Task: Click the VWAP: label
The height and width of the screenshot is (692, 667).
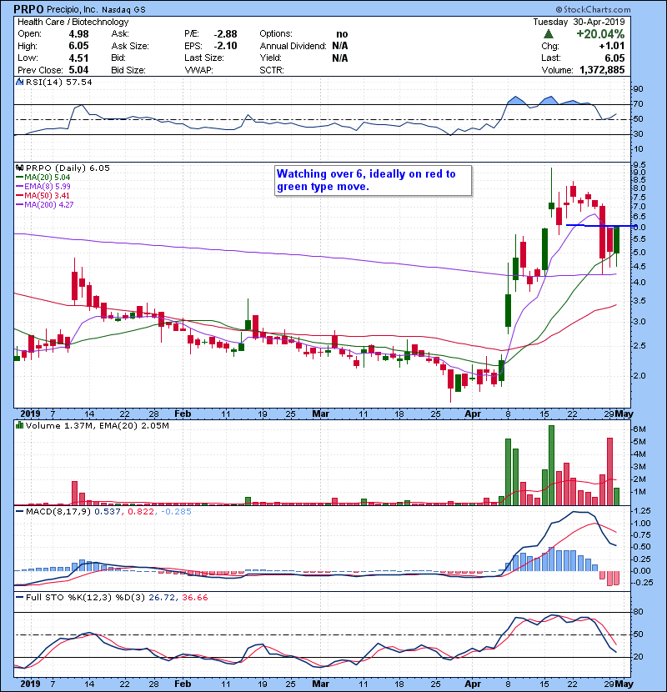Action: 199,70
